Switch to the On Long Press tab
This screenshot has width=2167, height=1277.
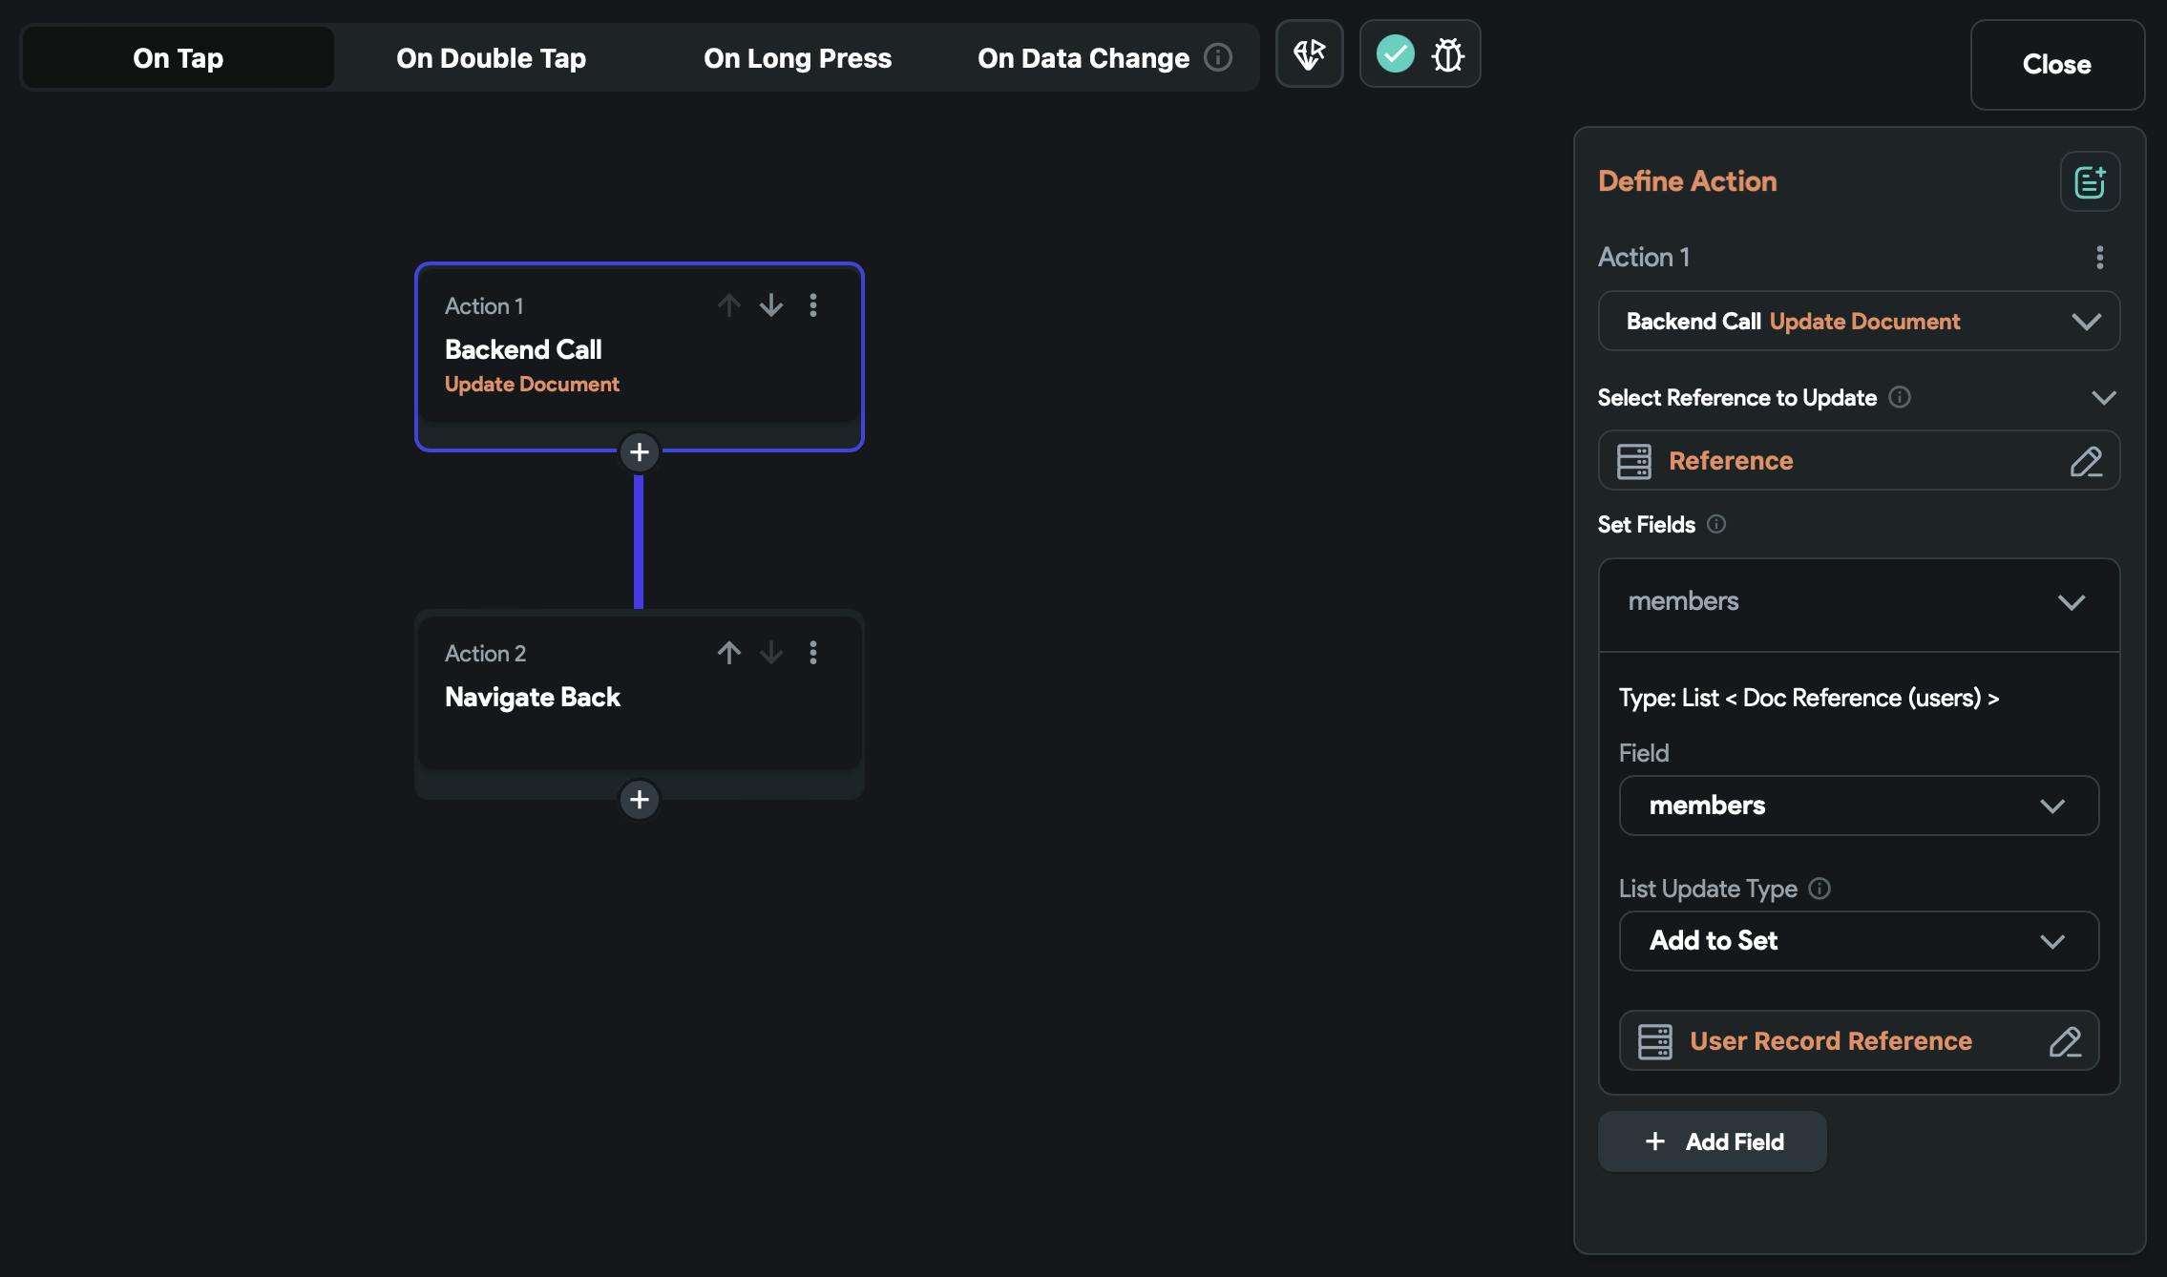(797, 58)
